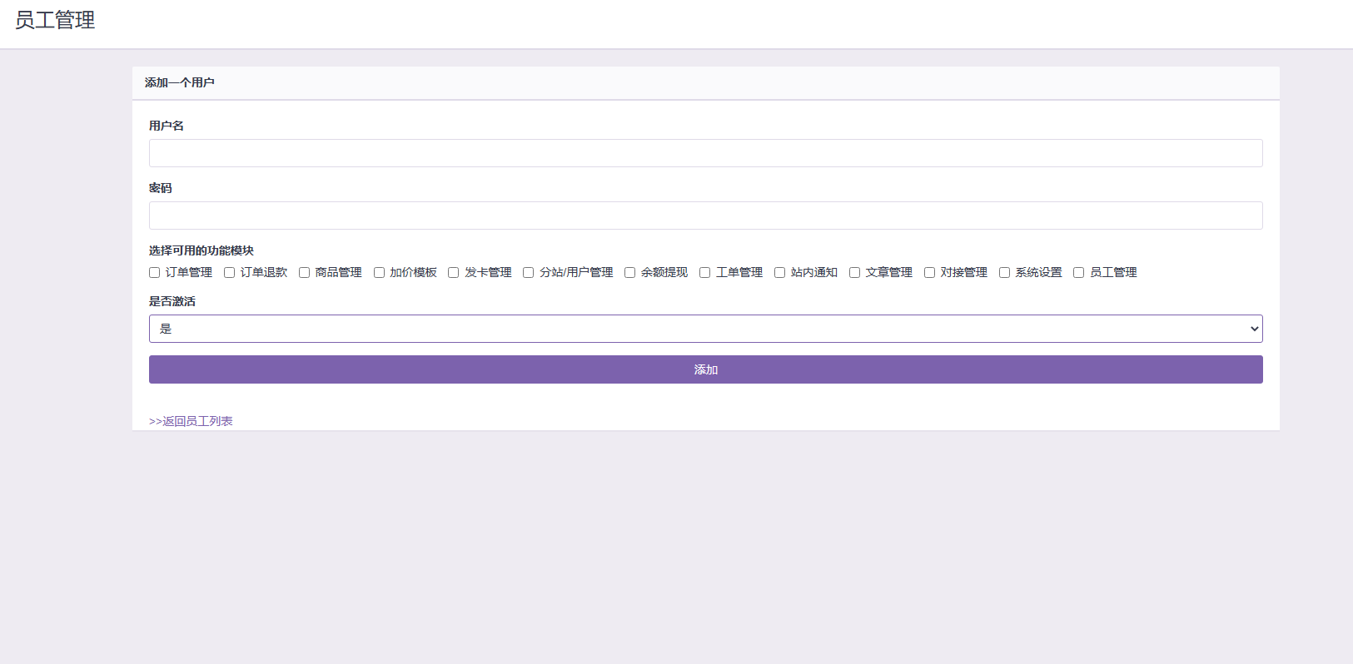
Task: Tick the 文章管理 checkbox
Action: 854,272
